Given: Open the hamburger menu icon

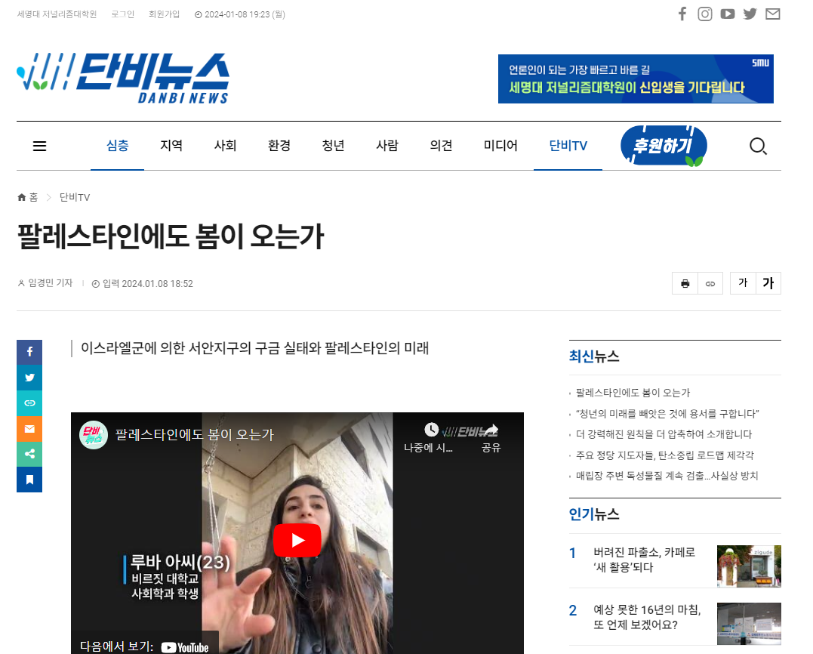Looking at the screenshot, I should pos(40,147).
